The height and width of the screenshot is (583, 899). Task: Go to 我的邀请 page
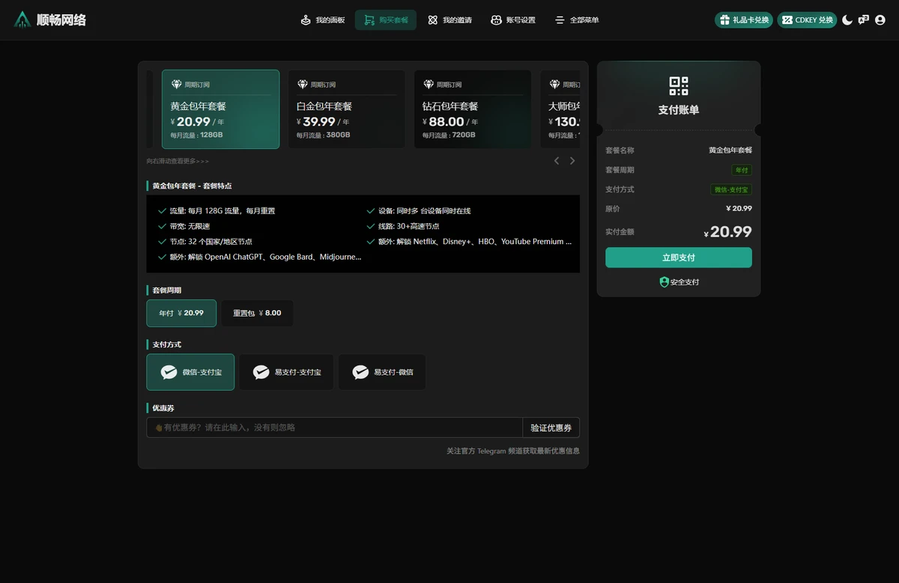[449, 20]
